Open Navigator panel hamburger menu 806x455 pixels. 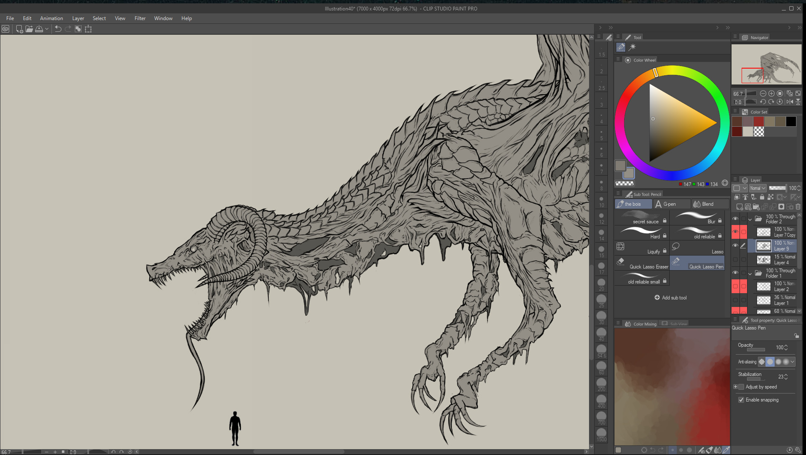(x=735, y=37)
